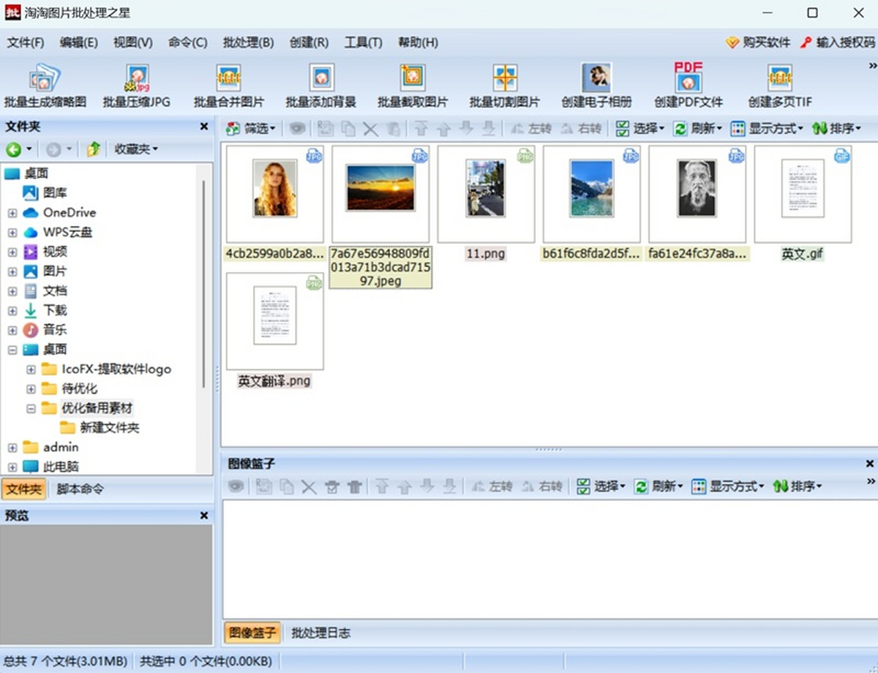
Task: Click the 购买软件 link
Action: coord(758,42)
